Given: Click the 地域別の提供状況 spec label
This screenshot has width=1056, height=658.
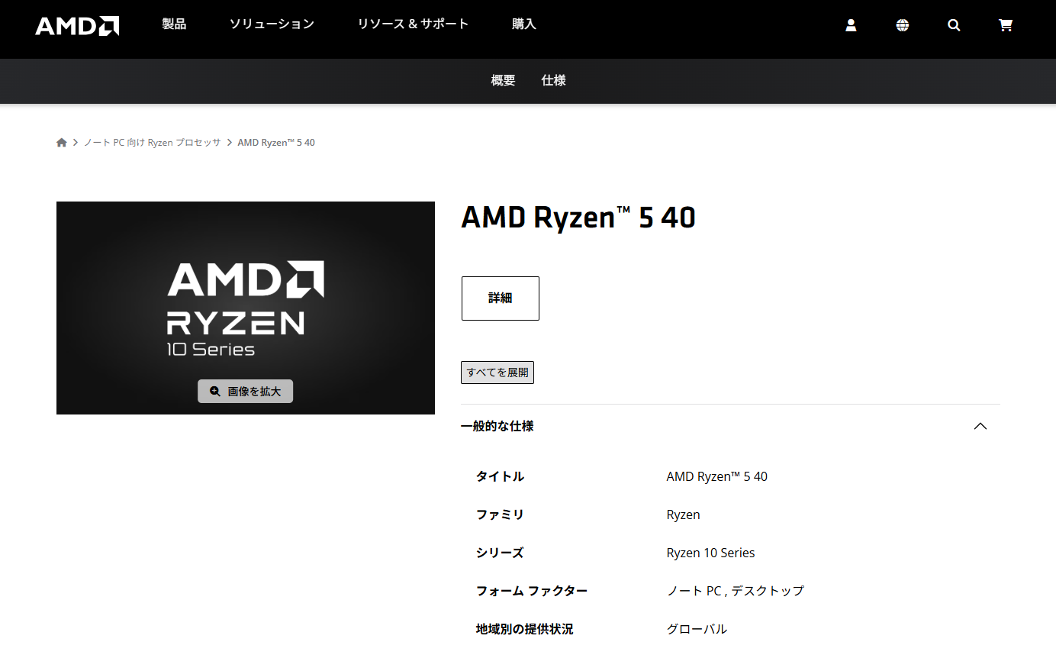Looking at the screenshot, I should point(524,630).
